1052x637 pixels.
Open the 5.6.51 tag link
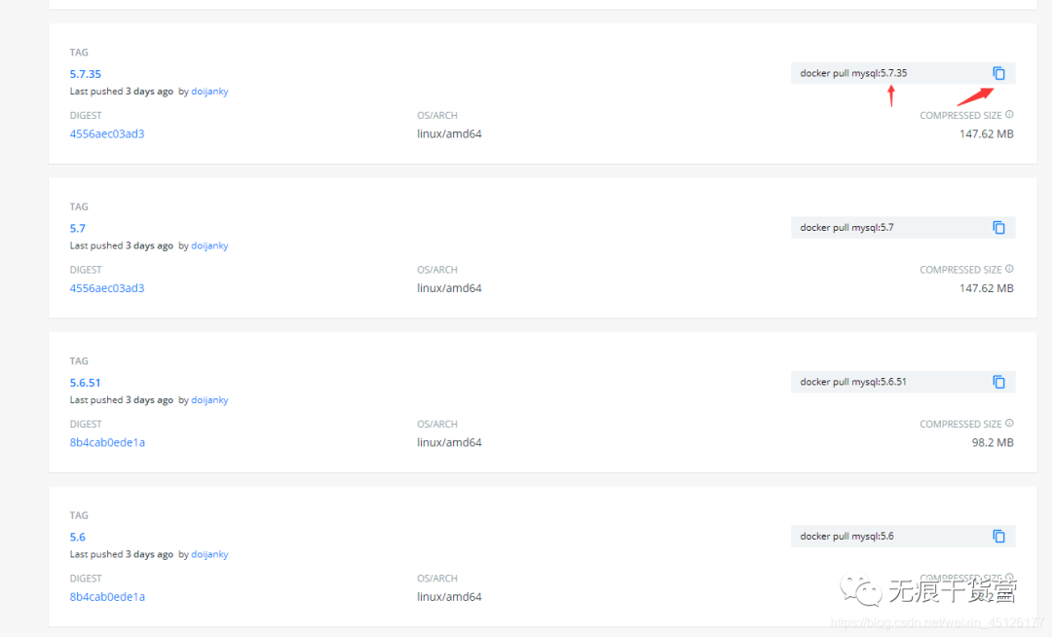coord(86,383)
